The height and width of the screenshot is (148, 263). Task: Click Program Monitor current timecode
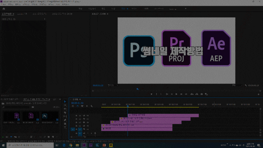98,85
